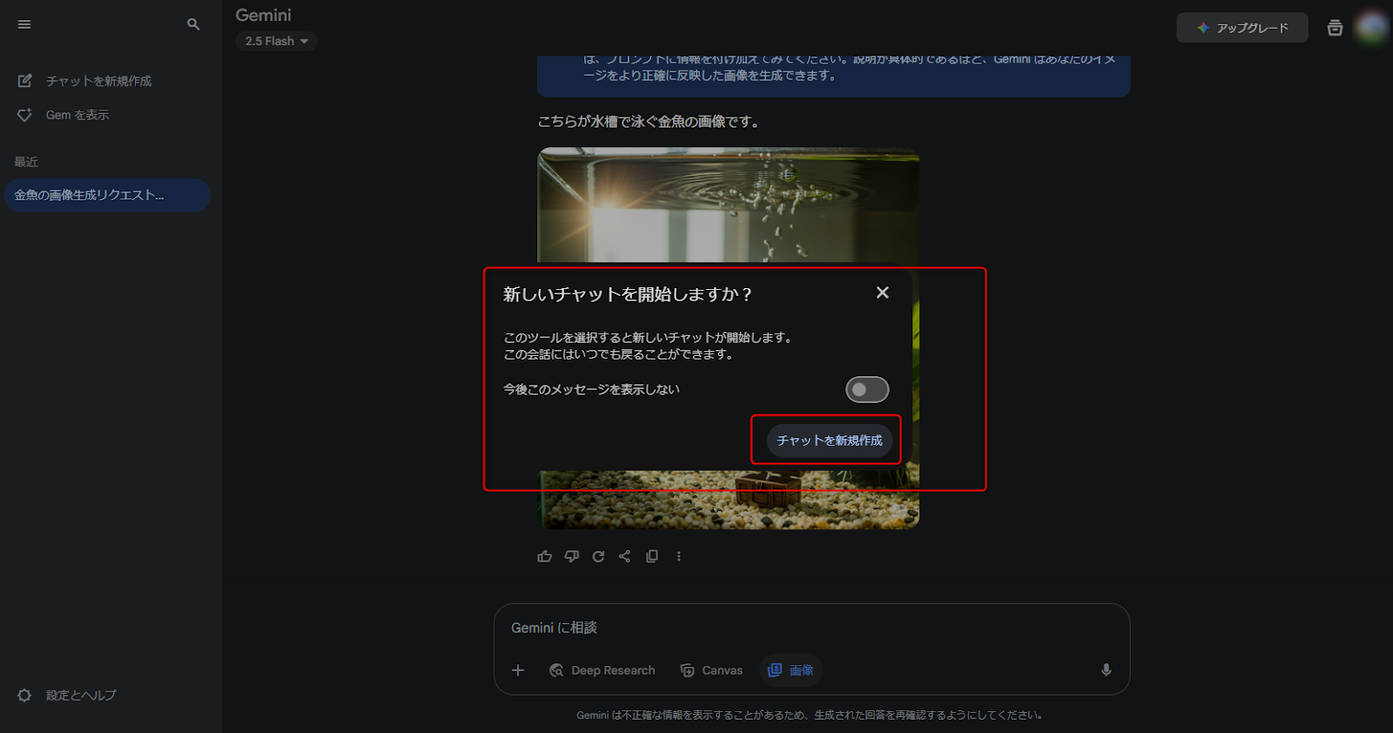
Task: Toggle the Deep Research tool
Action: (x=602, y=669)
